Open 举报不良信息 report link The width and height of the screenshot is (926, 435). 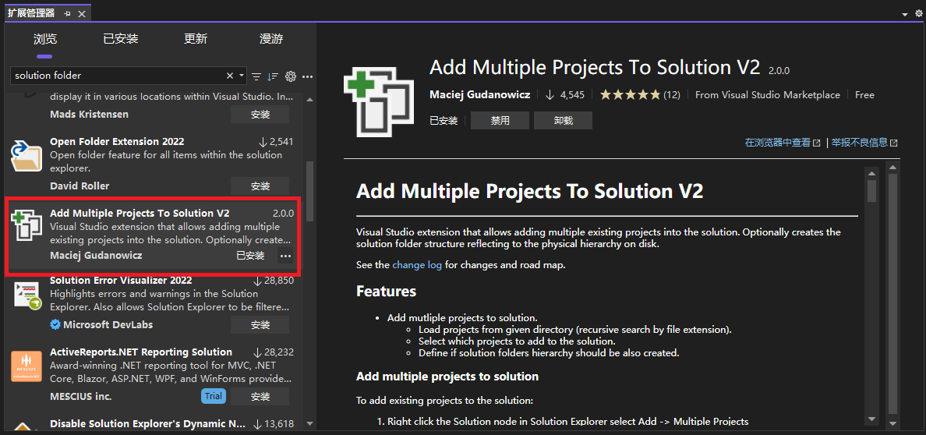click(859, 143)
